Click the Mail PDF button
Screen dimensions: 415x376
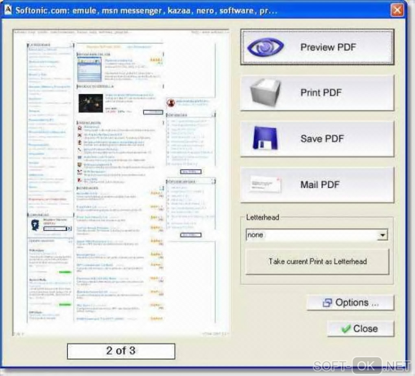(x=317, y=185)
